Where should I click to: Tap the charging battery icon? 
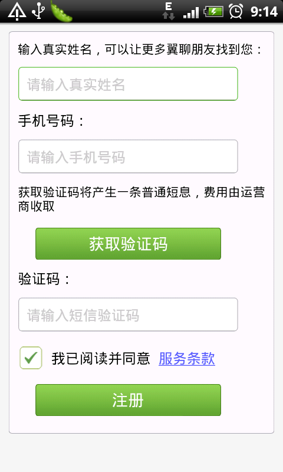(x=213, y=12)
